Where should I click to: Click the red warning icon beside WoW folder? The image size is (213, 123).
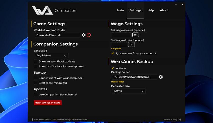pyautogui.click(x=89, y=35)
